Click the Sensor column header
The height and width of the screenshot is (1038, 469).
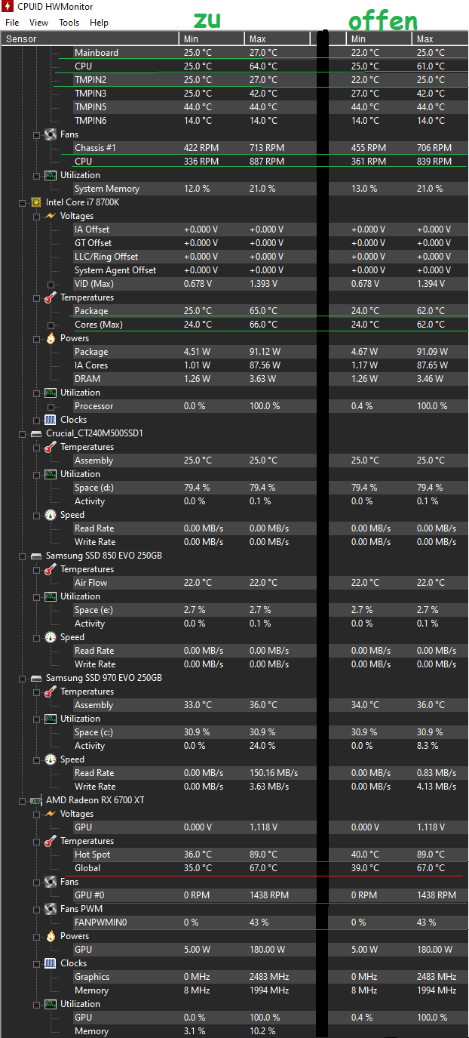click(90, 39)
